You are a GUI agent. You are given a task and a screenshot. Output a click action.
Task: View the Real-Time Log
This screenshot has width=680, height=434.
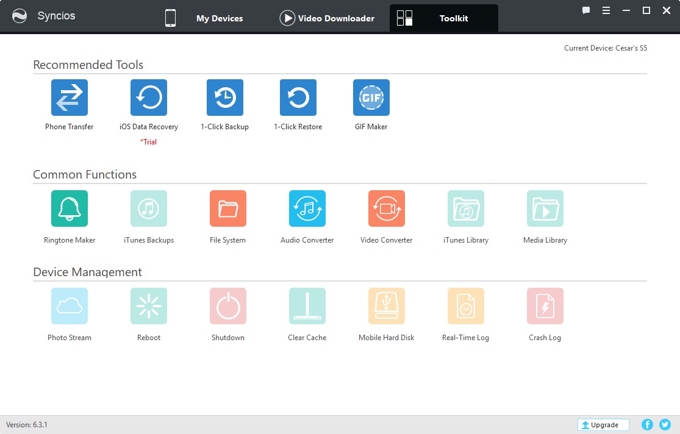point(466,306)
